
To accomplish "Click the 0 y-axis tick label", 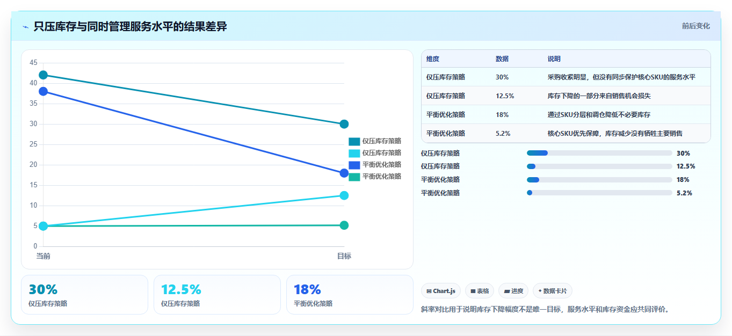I will click(x=35, y=246).
